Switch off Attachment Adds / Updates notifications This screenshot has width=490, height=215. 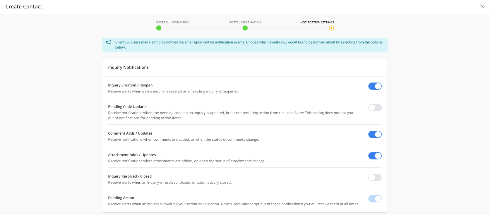[x=375, y=156]
